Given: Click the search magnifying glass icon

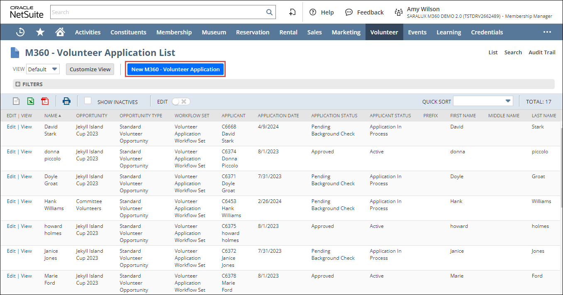Looking at the screenshot, I should 269,12.
